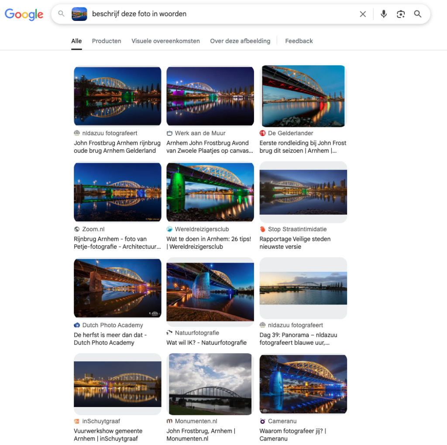Click 'Waarom fotografeer jij? | Cameranu' title
Image resolution: width=447 pixels, height=445 pixels.
[x=293, y=435]
